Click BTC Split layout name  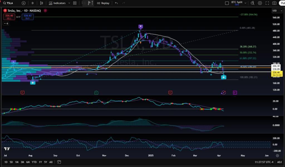(237, 2)
